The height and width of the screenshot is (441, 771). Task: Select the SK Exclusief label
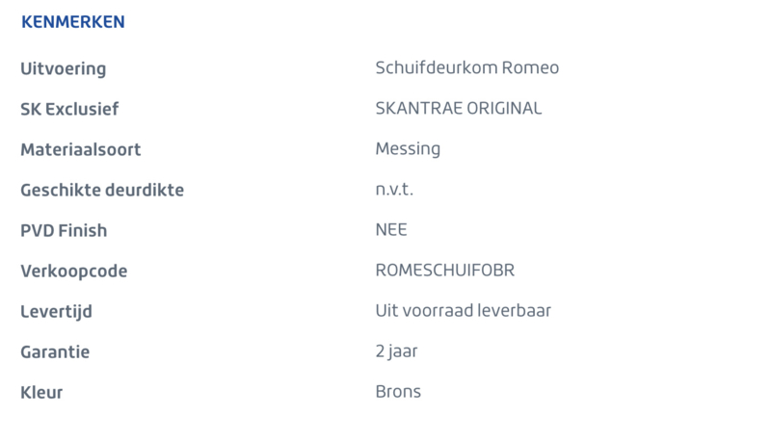click(x=69, y=109)
